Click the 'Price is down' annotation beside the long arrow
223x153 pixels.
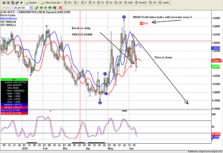pos(163,58)
